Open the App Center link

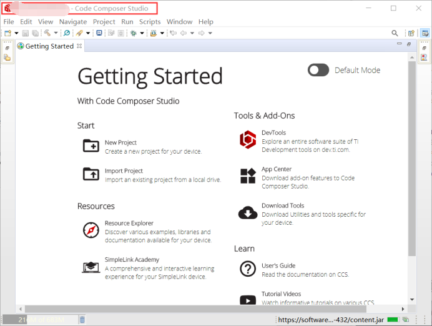pos(277,169)
